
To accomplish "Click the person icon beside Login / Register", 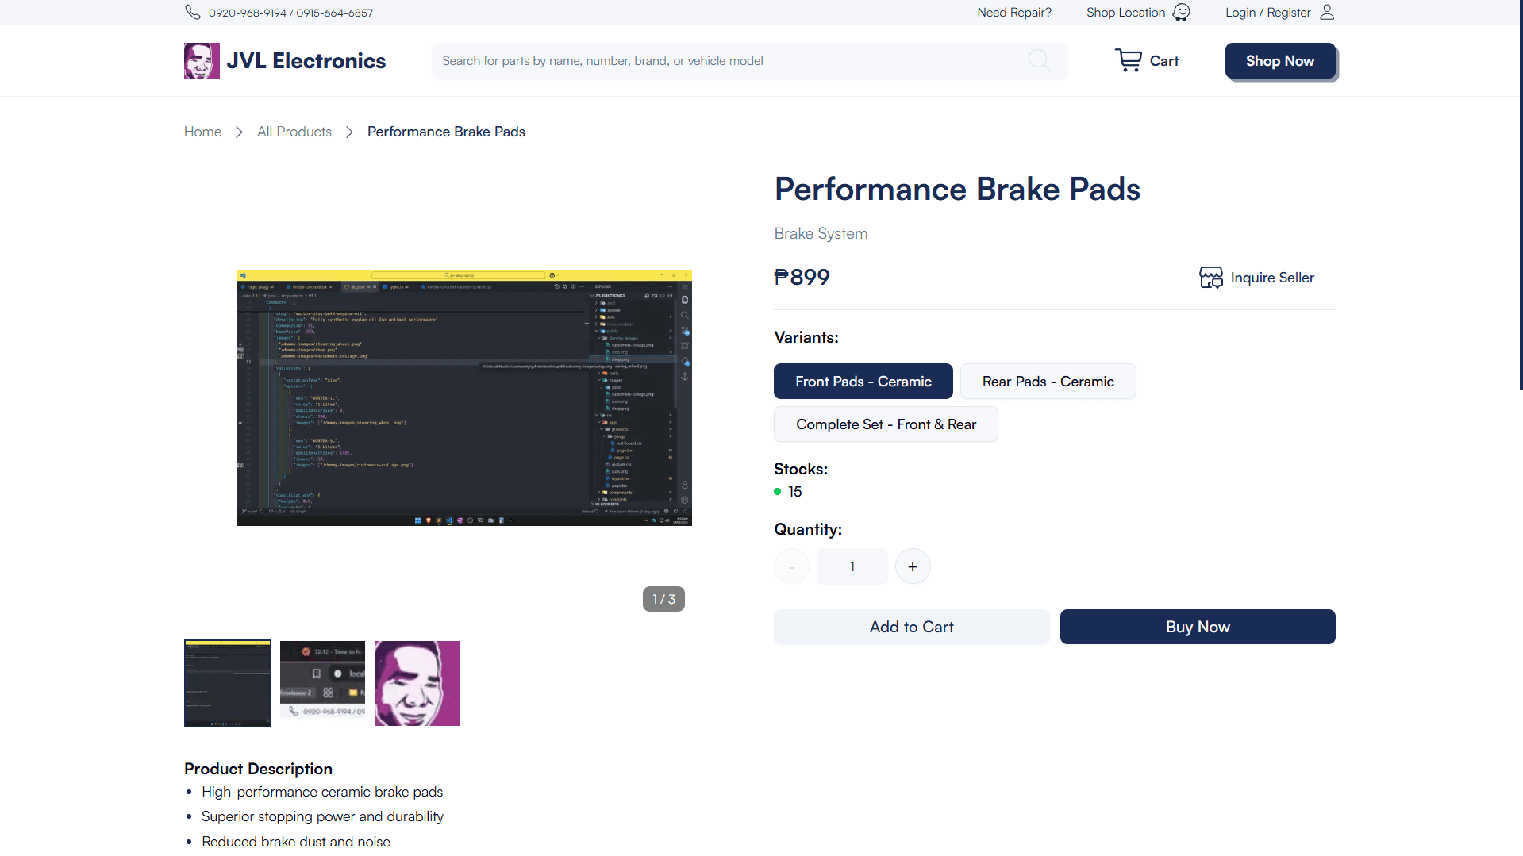I will coord(1325,12).
